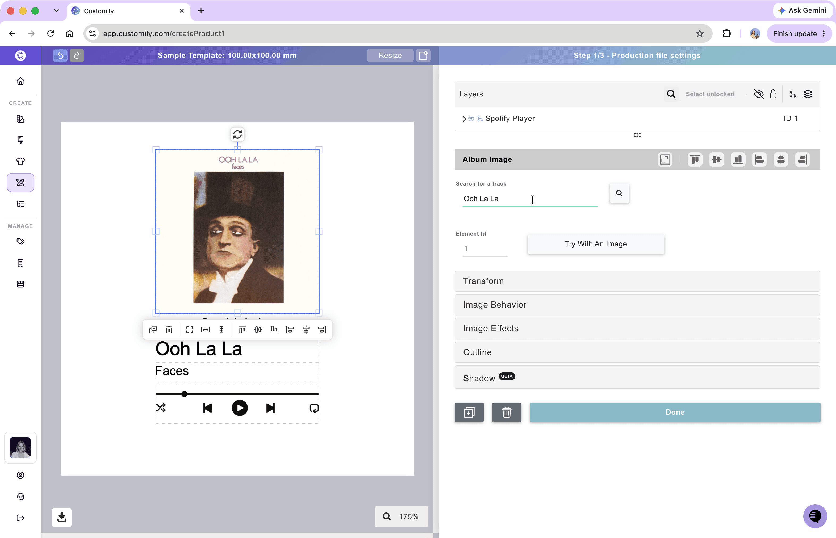Click the track search button beside the field
Image resolution: width=836 pixels, height=538 pixels.
tap(619, 193)
